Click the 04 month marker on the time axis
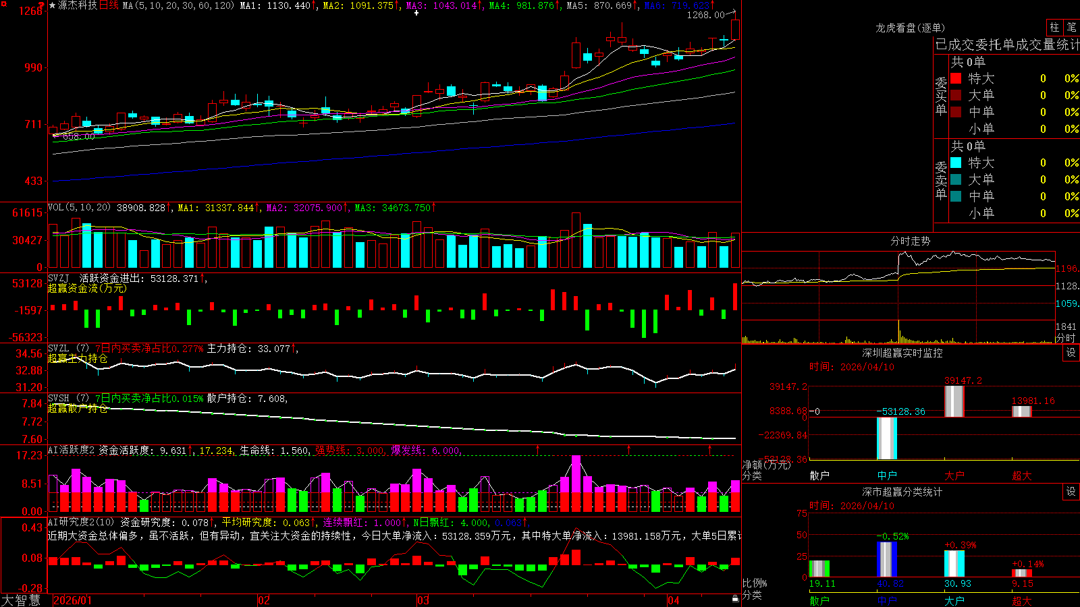The height and width of the screenshot is (607, 1080). 674,600
